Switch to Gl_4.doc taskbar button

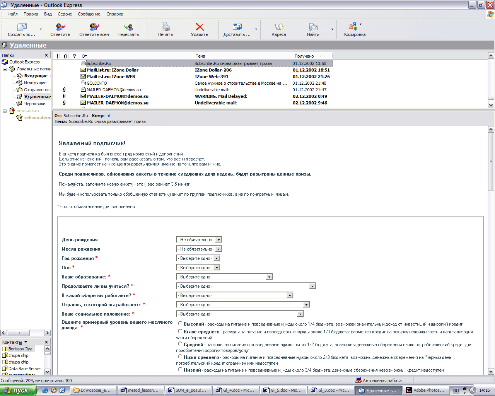pos(236,390)
